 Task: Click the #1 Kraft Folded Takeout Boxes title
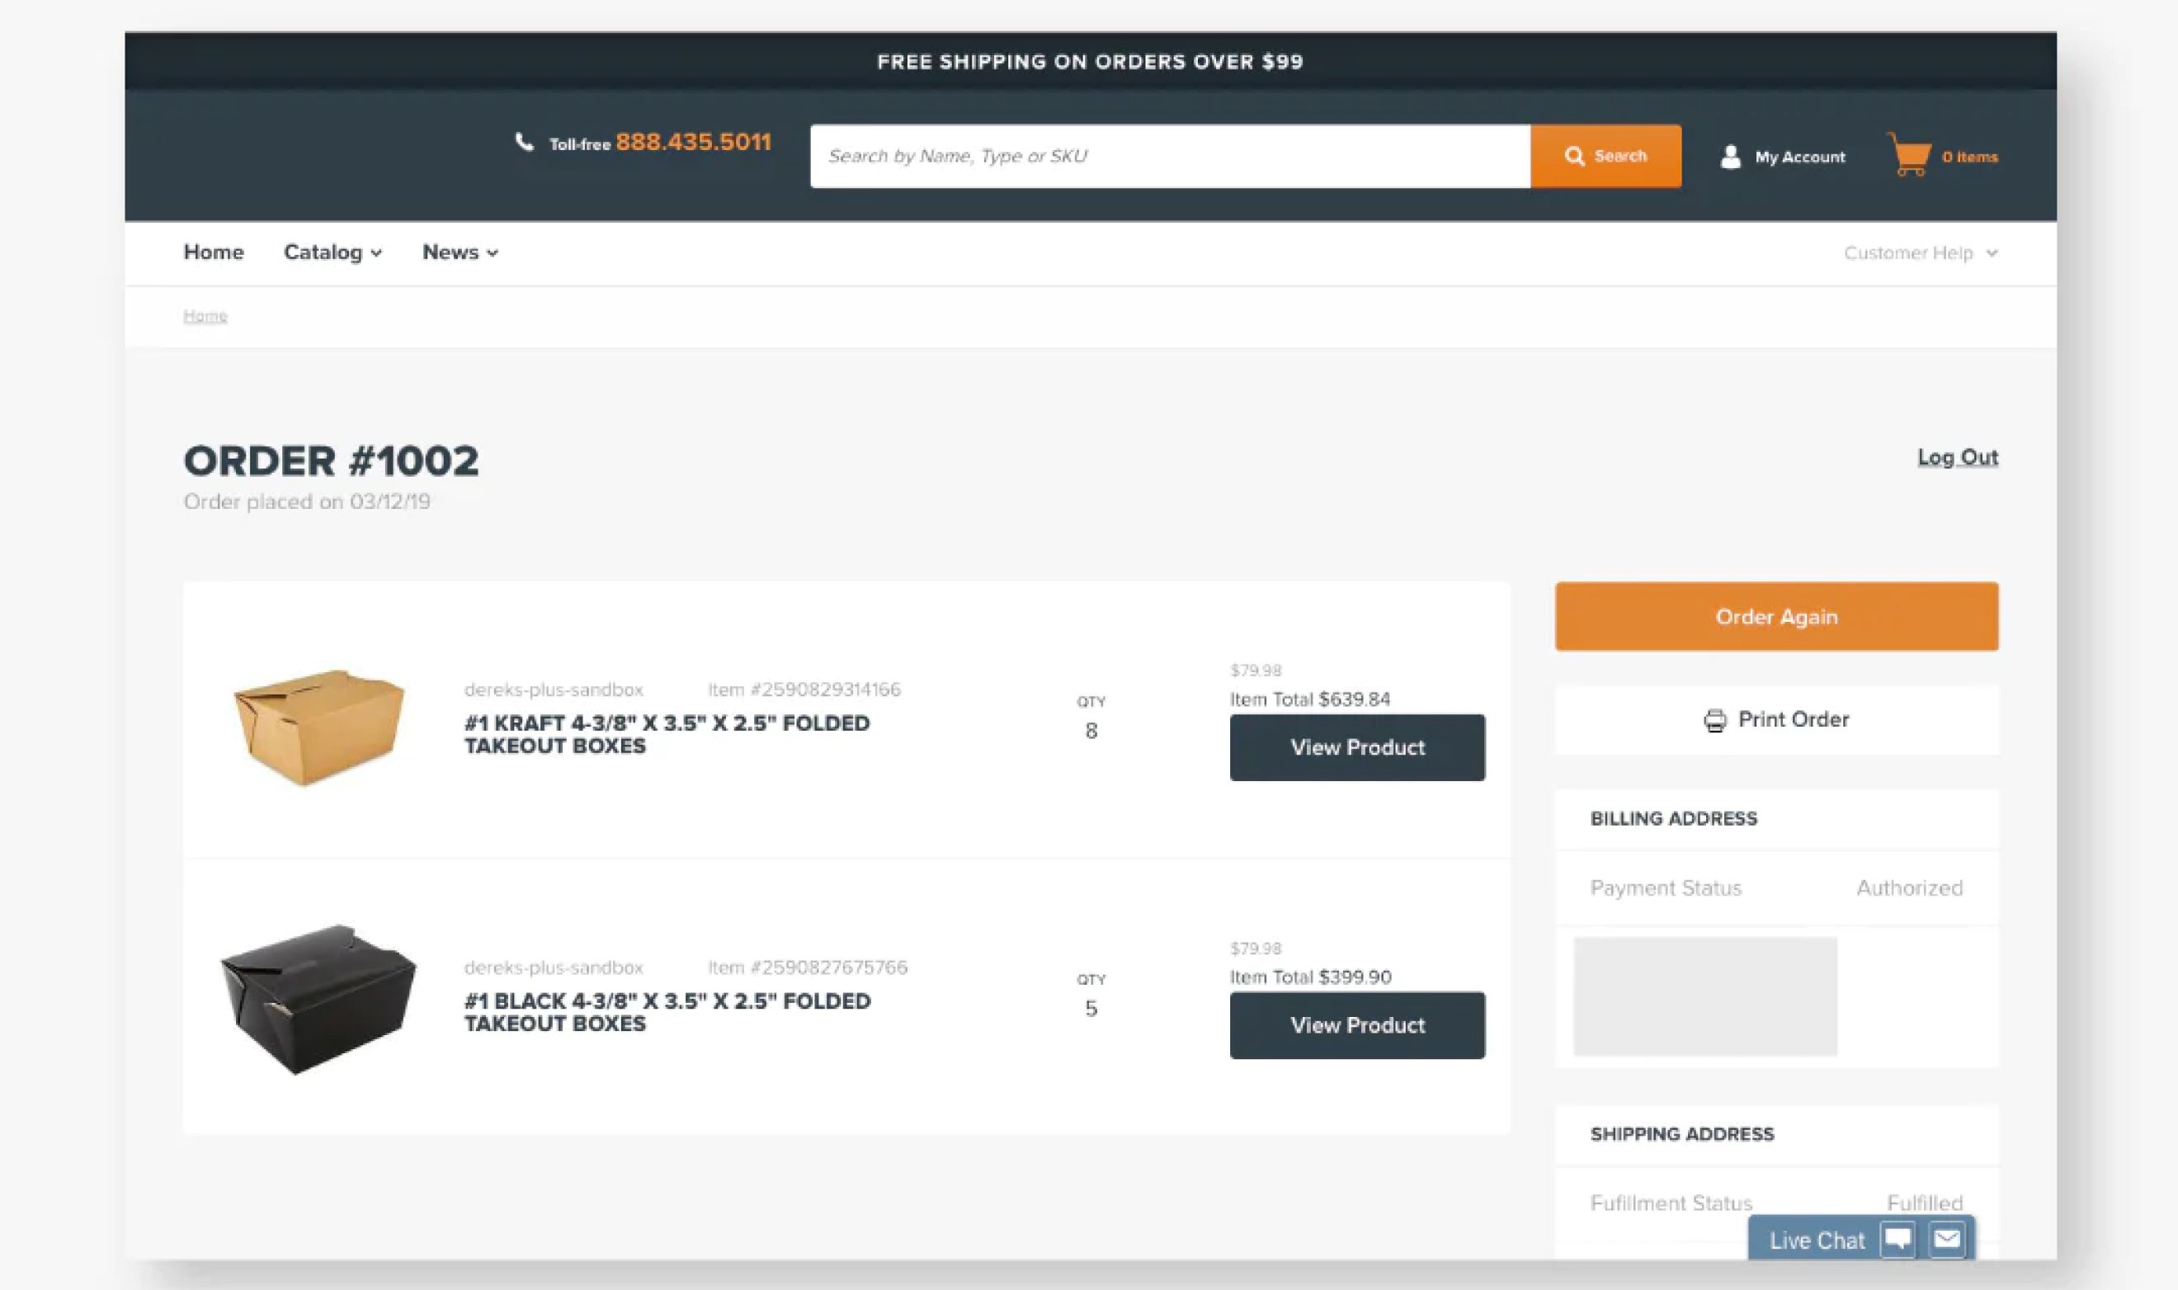[667, 735]
